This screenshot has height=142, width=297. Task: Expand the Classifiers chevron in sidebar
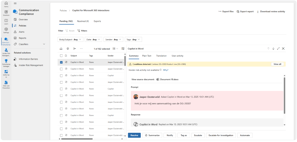tap(44, 44)
